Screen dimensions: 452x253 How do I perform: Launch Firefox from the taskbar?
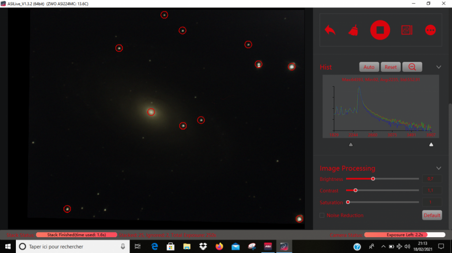[219, 246]
